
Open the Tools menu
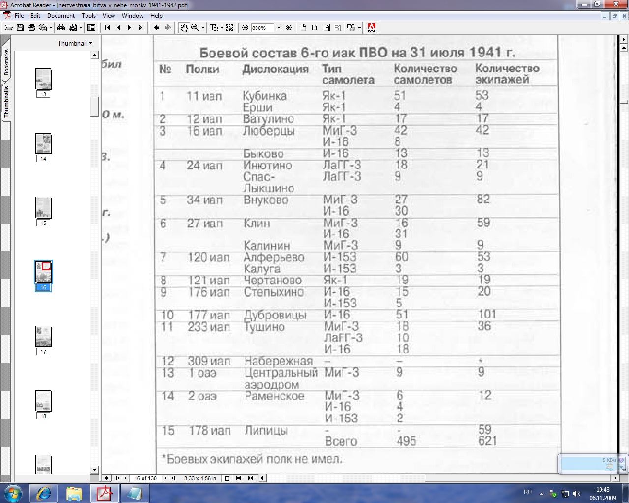pyautogui.click(x=89, y=16)
